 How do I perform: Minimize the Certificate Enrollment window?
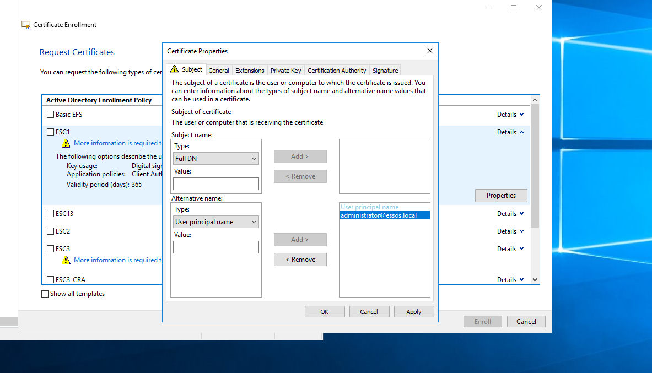click(489, 8)
